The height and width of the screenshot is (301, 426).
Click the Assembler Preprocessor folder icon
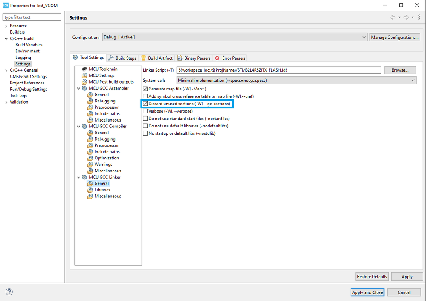[x=90, y=107]
